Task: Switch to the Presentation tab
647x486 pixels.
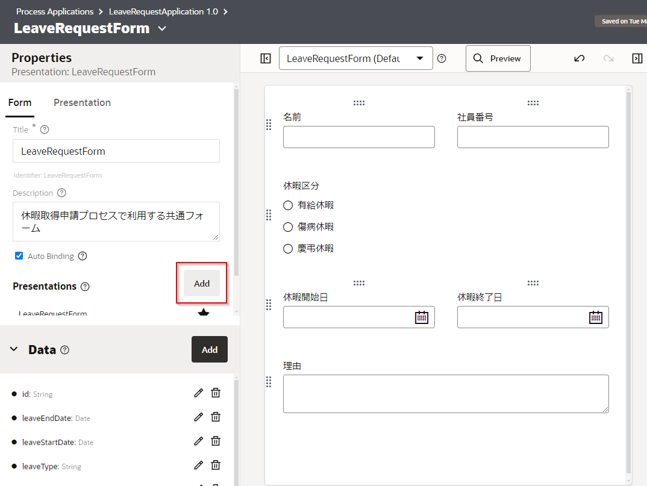Action: coord(82,102)
